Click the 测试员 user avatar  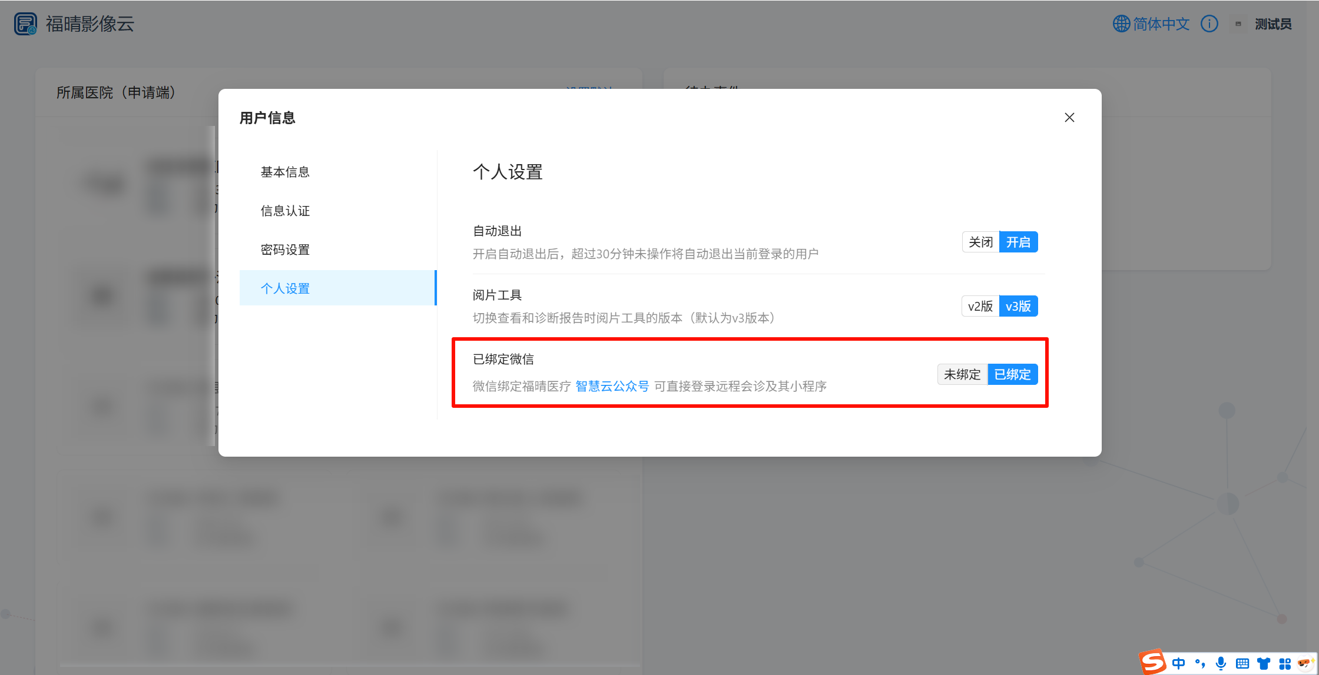pos(1238,24)
